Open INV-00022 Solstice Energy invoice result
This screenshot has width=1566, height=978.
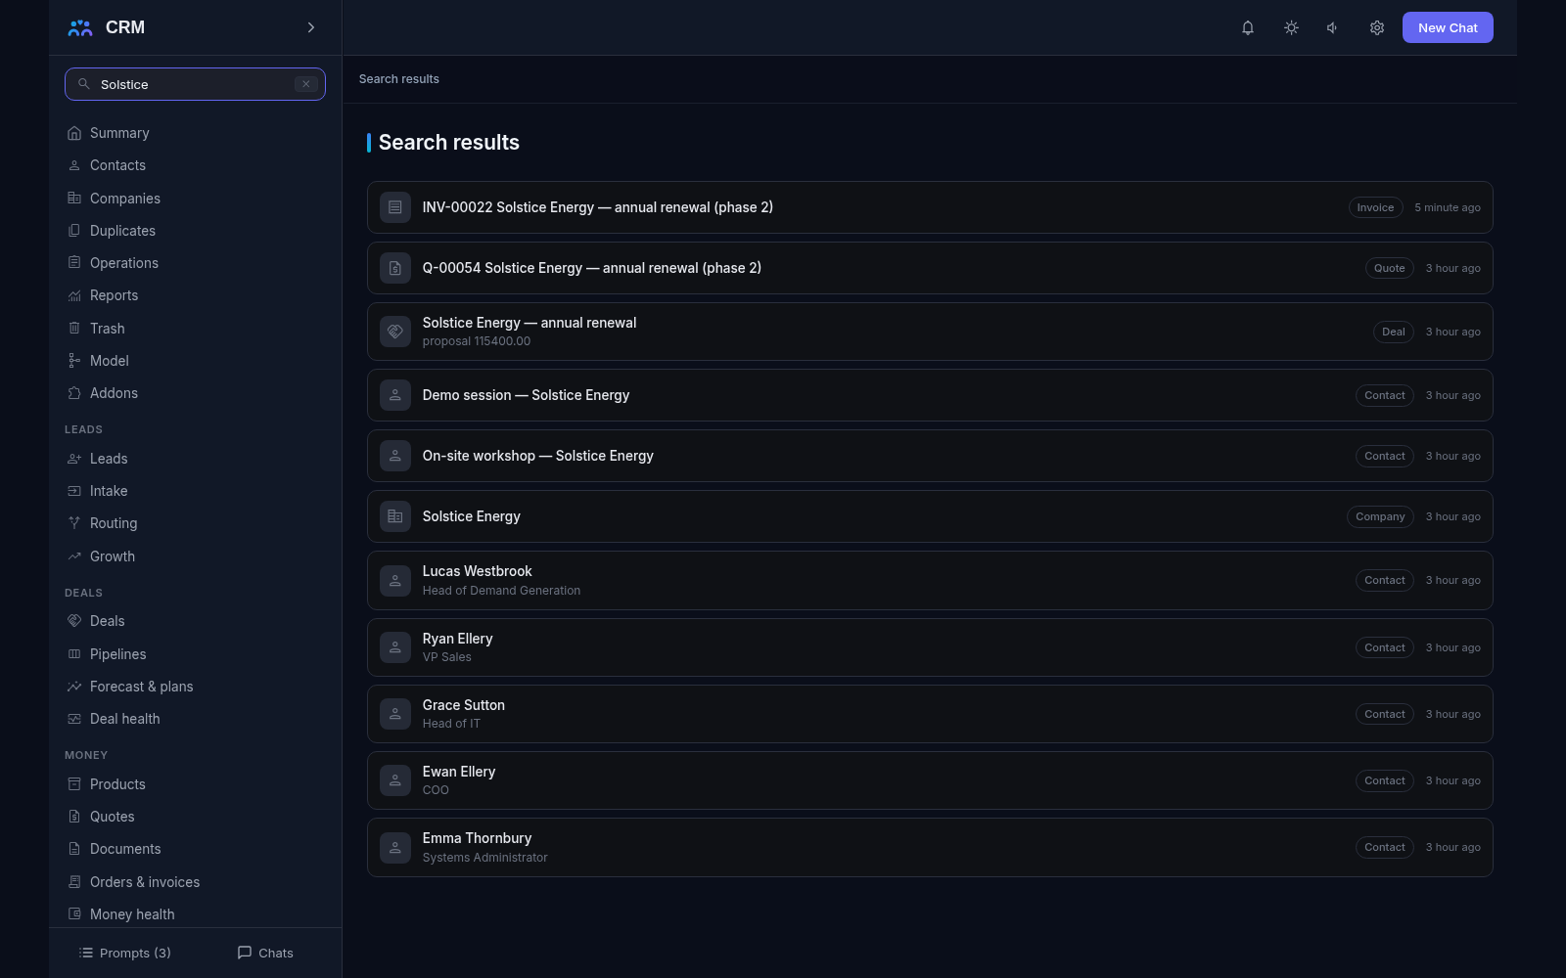pos(930,207)
